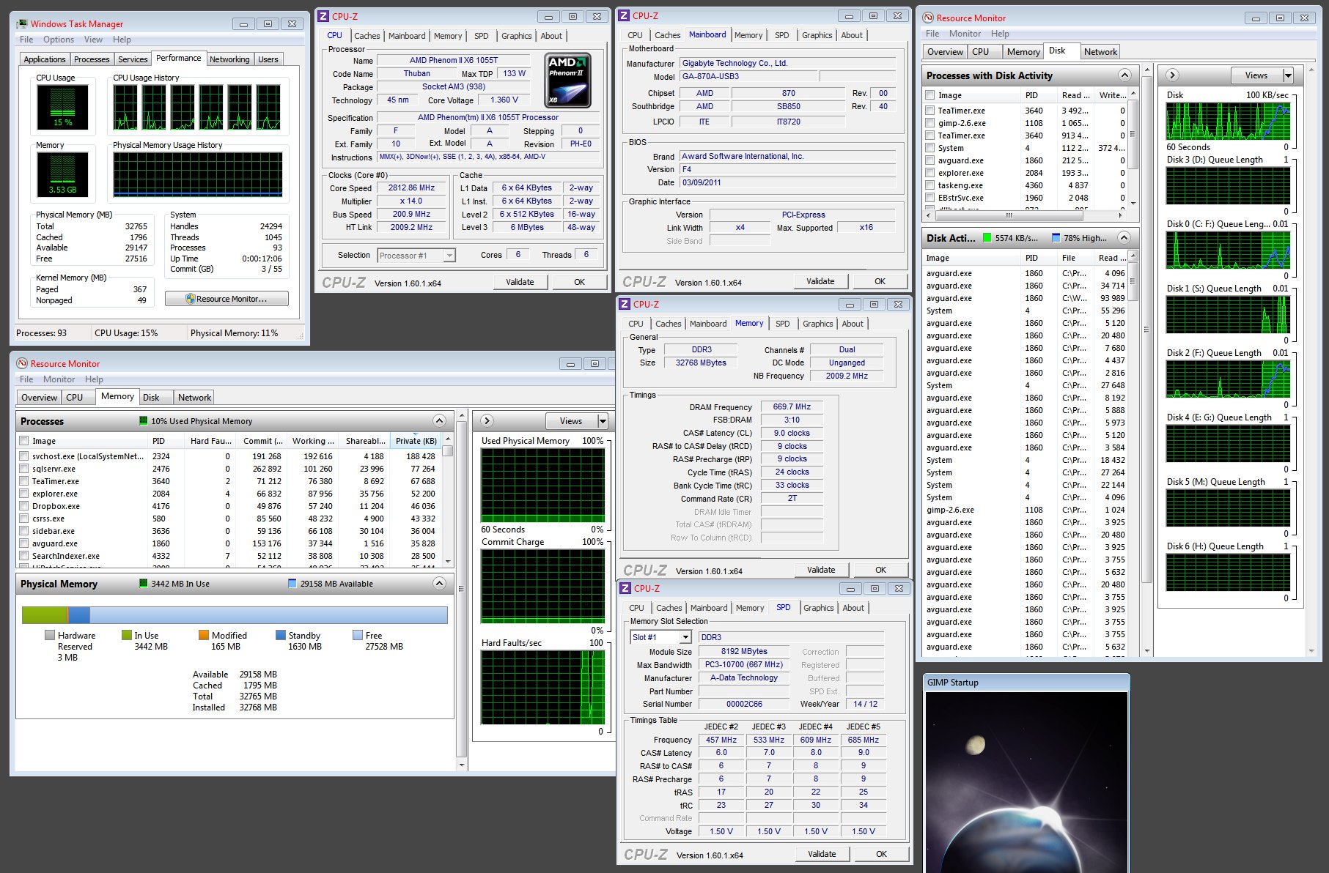Click title icon of Resource Monitor Disk window
The image size is (1329, 873).
[x=928, y=18]
